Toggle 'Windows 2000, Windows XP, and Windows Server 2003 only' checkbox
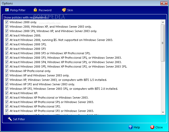Image resolution: width=169 pixels, height=132 pixels. click(7, 26)
